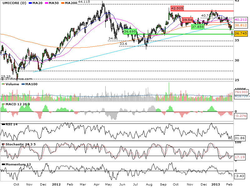Click the Stochastic 14 3 5 indicator label
Screen dimensions: 250x188
pyautogui.click(x=21, y=144)
